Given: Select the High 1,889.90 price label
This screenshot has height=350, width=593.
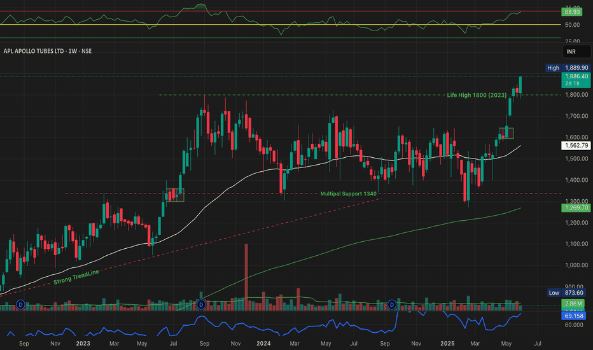Looking at the screenshot, I should coord(568,67).
